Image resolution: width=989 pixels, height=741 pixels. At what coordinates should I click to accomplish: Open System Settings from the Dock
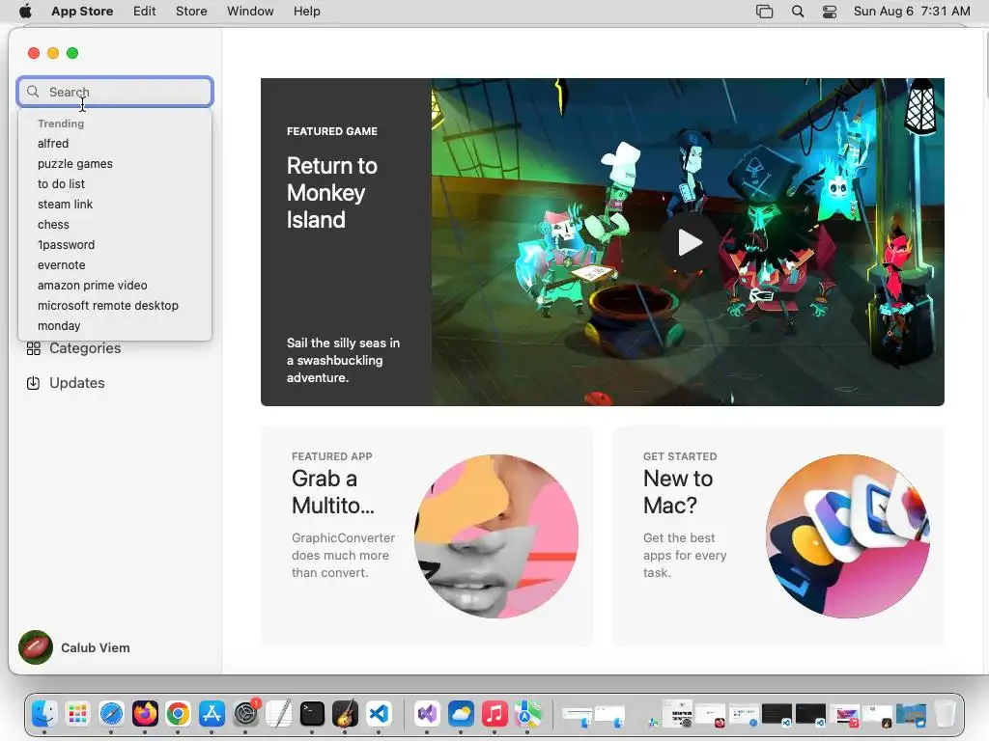tap(245, 714)
